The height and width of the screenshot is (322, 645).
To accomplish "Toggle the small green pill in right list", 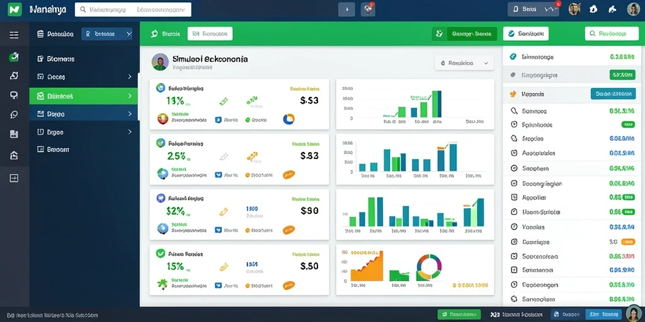I will 628,125.
